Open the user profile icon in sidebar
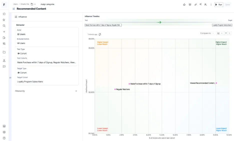This screenshot has height=141, width=234. coord(4,61)
